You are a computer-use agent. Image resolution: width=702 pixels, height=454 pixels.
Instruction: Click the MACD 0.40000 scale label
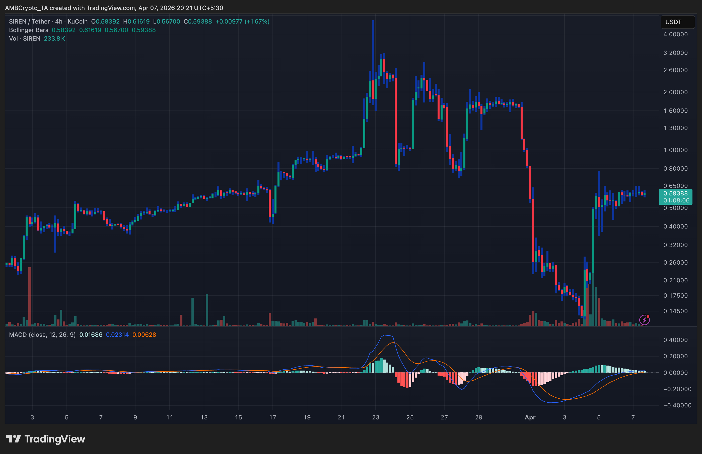click(675, 340)
